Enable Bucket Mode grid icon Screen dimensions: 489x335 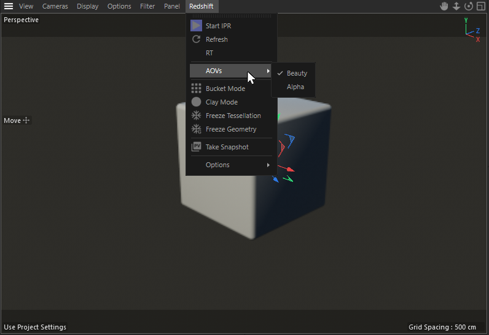pos(196,89)
